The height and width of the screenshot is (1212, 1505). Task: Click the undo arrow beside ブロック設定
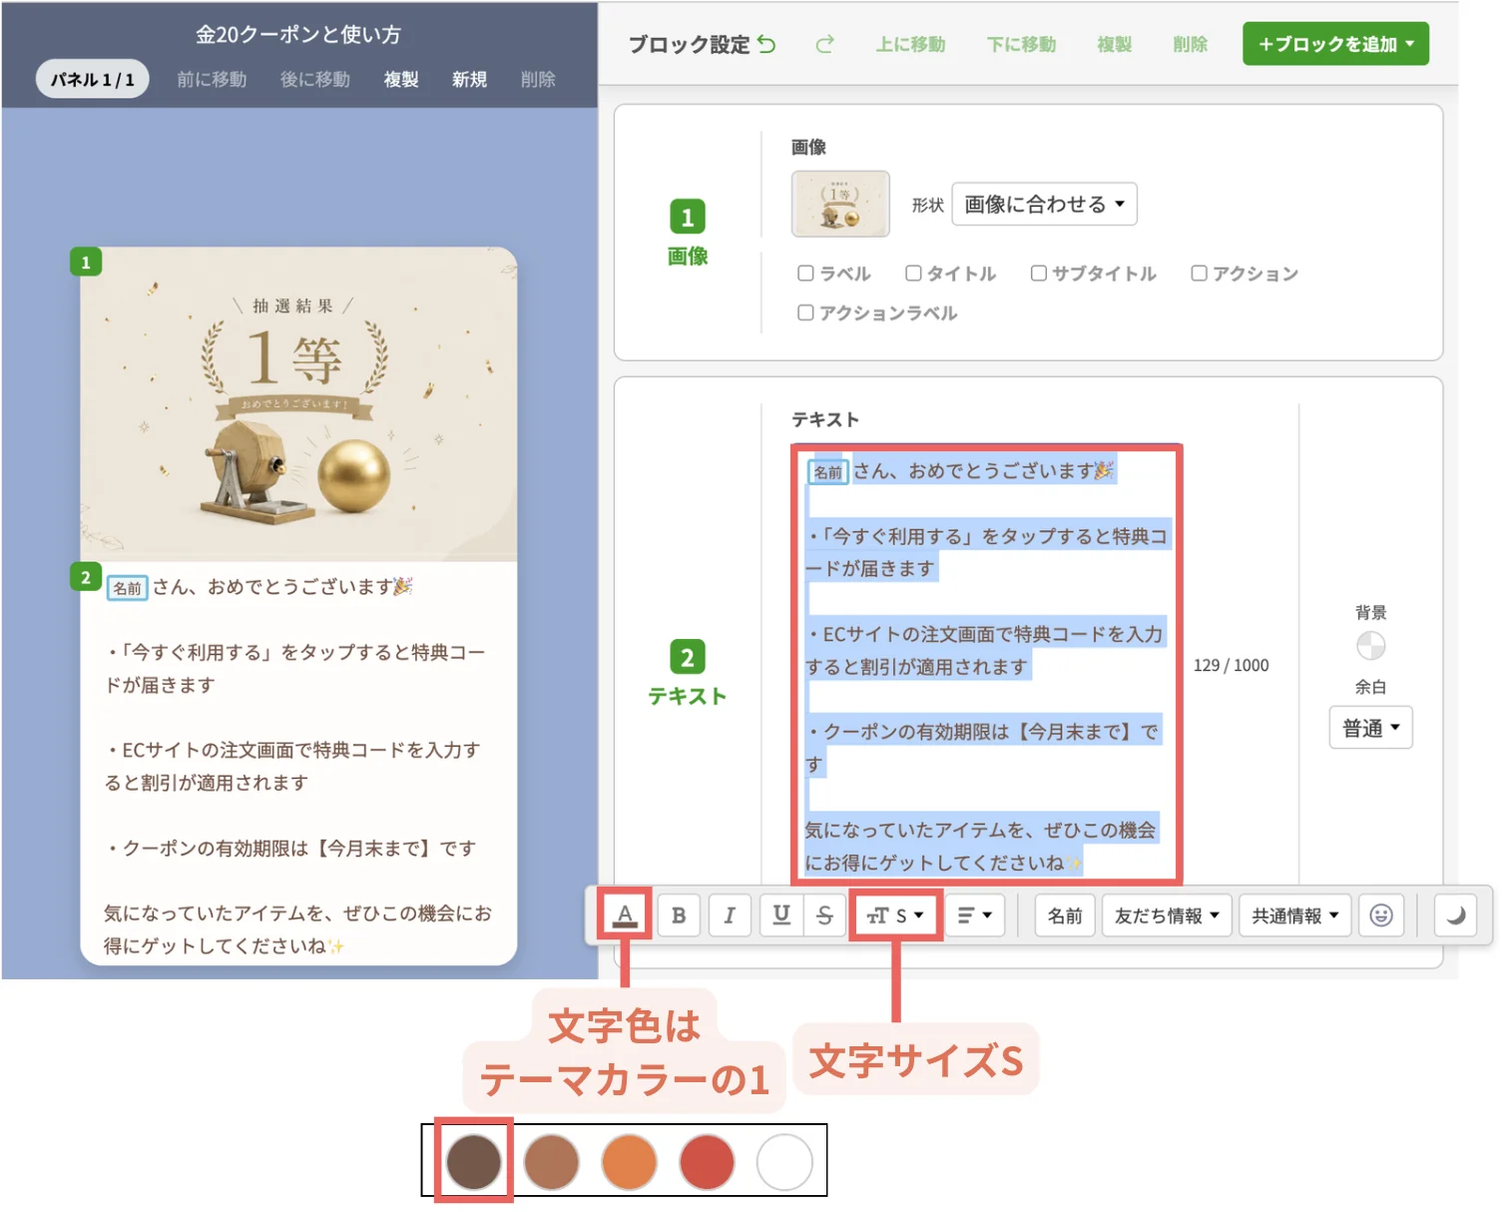tap(766, 44)
